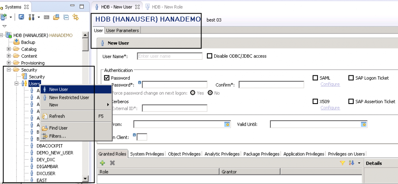Open the Valid Until calendar picker
Screen dimensions: 398x184
(364, 124)
